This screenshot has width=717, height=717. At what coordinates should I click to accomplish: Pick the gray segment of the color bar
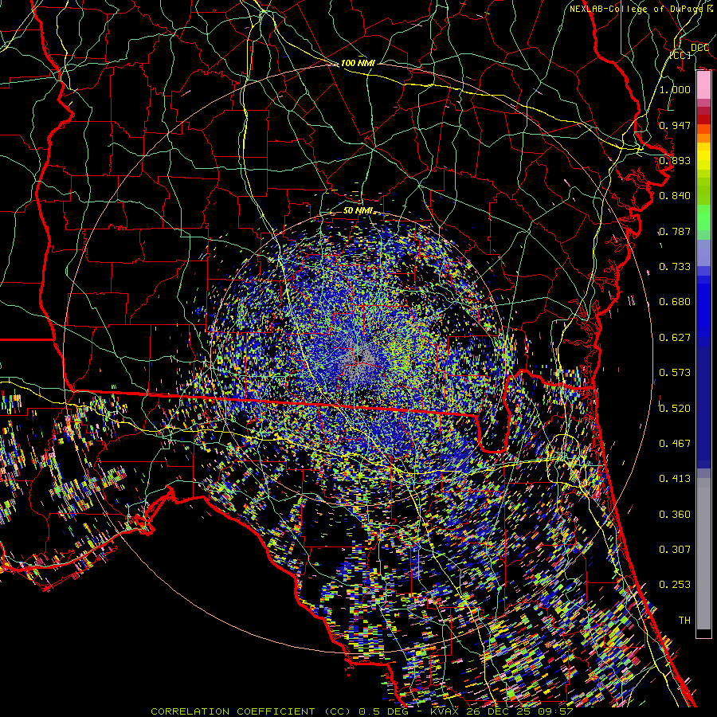point(703,554)
